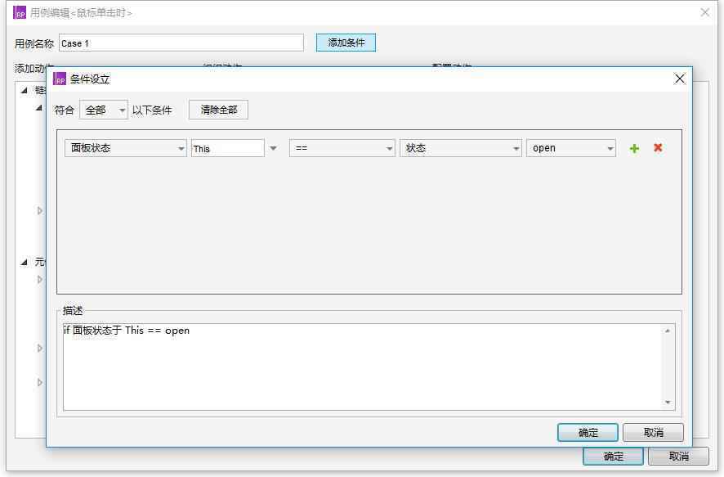Cancel the case editor via 取消
This screenshot has width=724, height=477.
point(681,457)
